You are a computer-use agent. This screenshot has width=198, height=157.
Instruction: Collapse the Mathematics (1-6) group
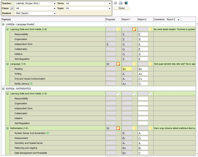pyautogui.click(x=8, y=128)
